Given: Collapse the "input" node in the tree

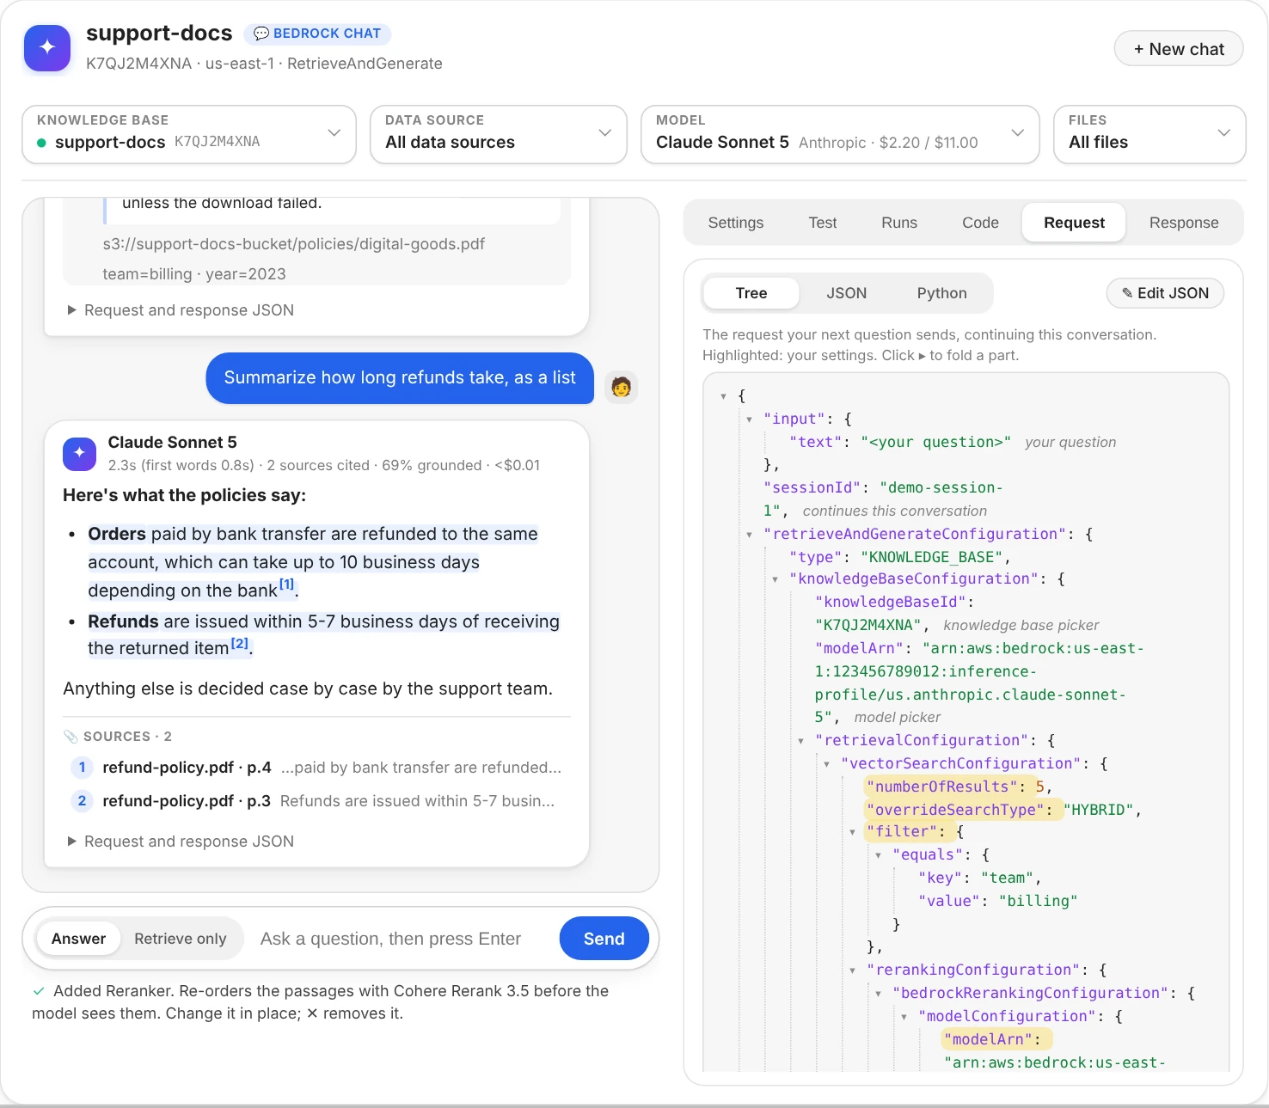Looking at the screenshot, I should pos(749,419).
